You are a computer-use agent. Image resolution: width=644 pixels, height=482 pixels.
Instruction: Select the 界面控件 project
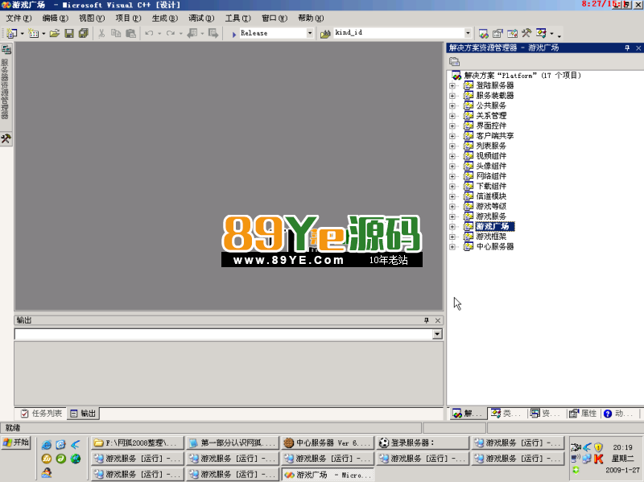tap(491, 126)
